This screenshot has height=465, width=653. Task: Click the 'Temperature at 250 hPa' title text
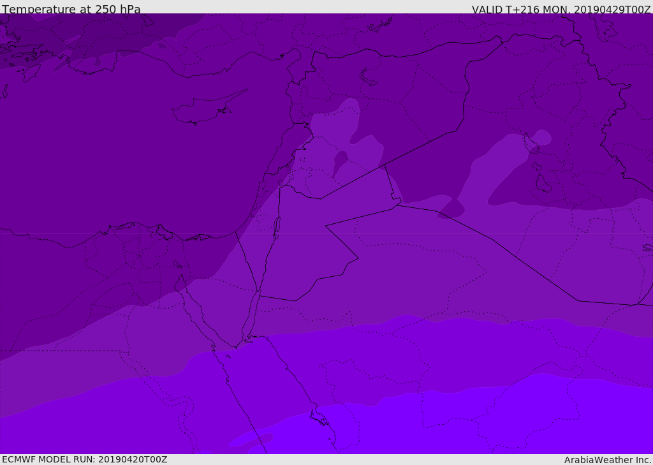(x=71, y=9)
